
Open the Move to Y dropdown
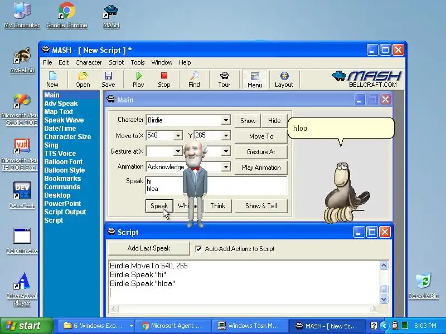[x=226, y=136]
